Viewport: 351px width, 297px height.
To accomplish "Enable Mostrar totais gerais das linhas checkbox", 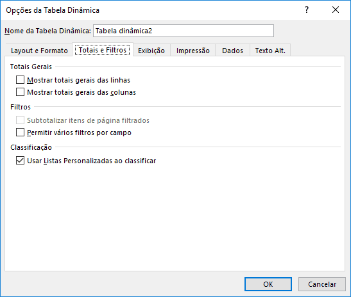I will (20, 80).
